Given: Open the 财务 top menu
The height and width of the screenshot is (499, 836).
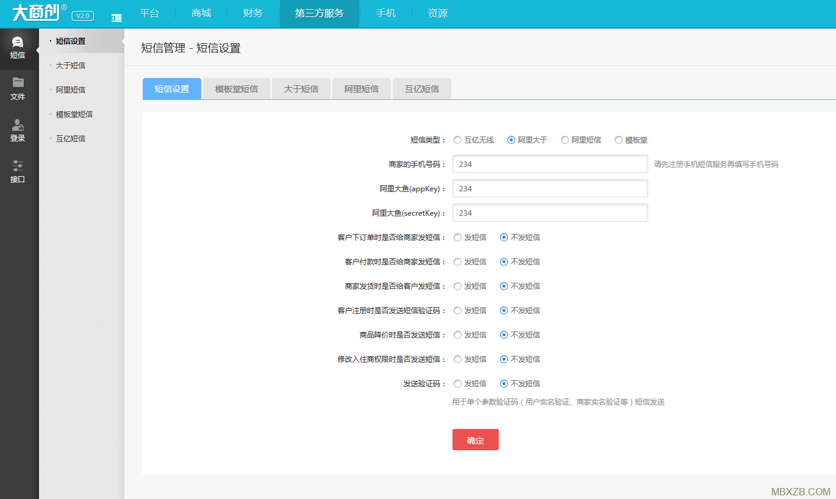Looking at the screenshot, I should 253,13.
